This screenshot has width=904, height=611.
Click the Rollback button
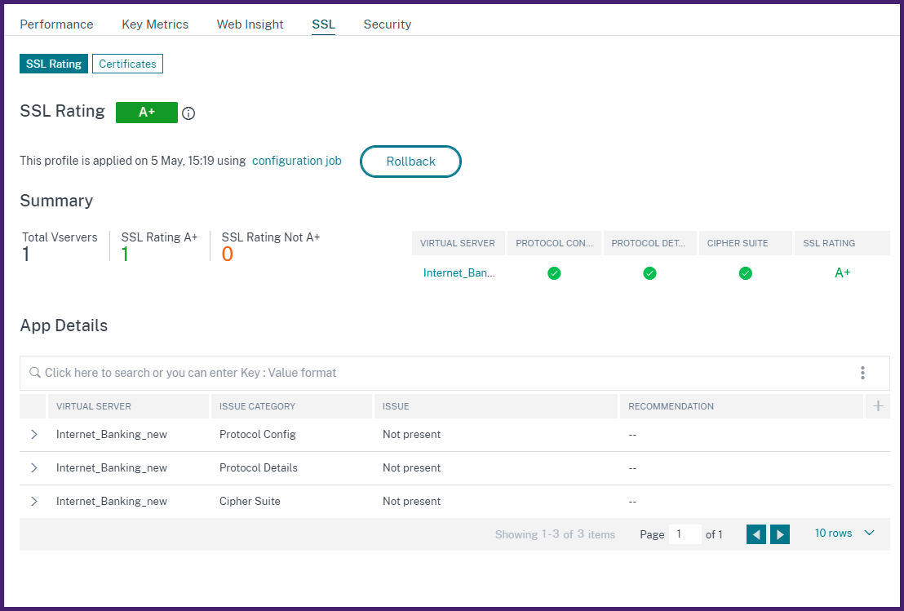pos(410,162)
